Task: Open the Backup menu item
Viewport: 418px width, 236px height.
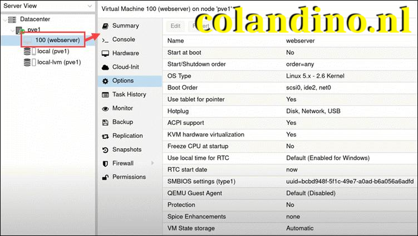Action: click(x=130, y=122)
